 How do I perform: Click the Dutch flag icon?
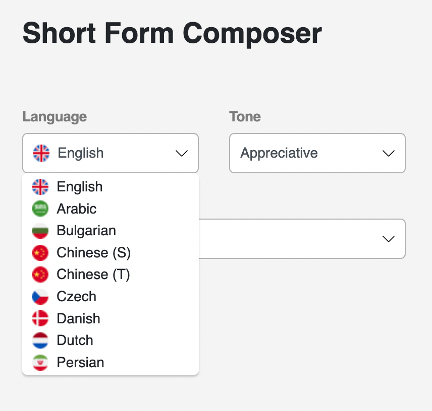pyautogui.click(x=40, y=340)
